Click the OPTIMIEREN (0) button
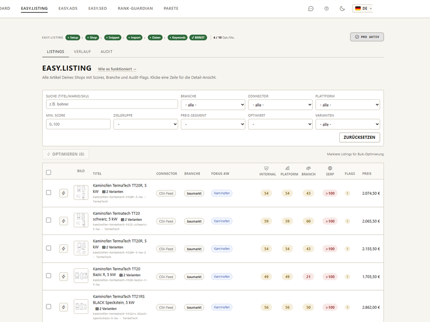Viewport: 430px width, 322px height. (66, 154)
